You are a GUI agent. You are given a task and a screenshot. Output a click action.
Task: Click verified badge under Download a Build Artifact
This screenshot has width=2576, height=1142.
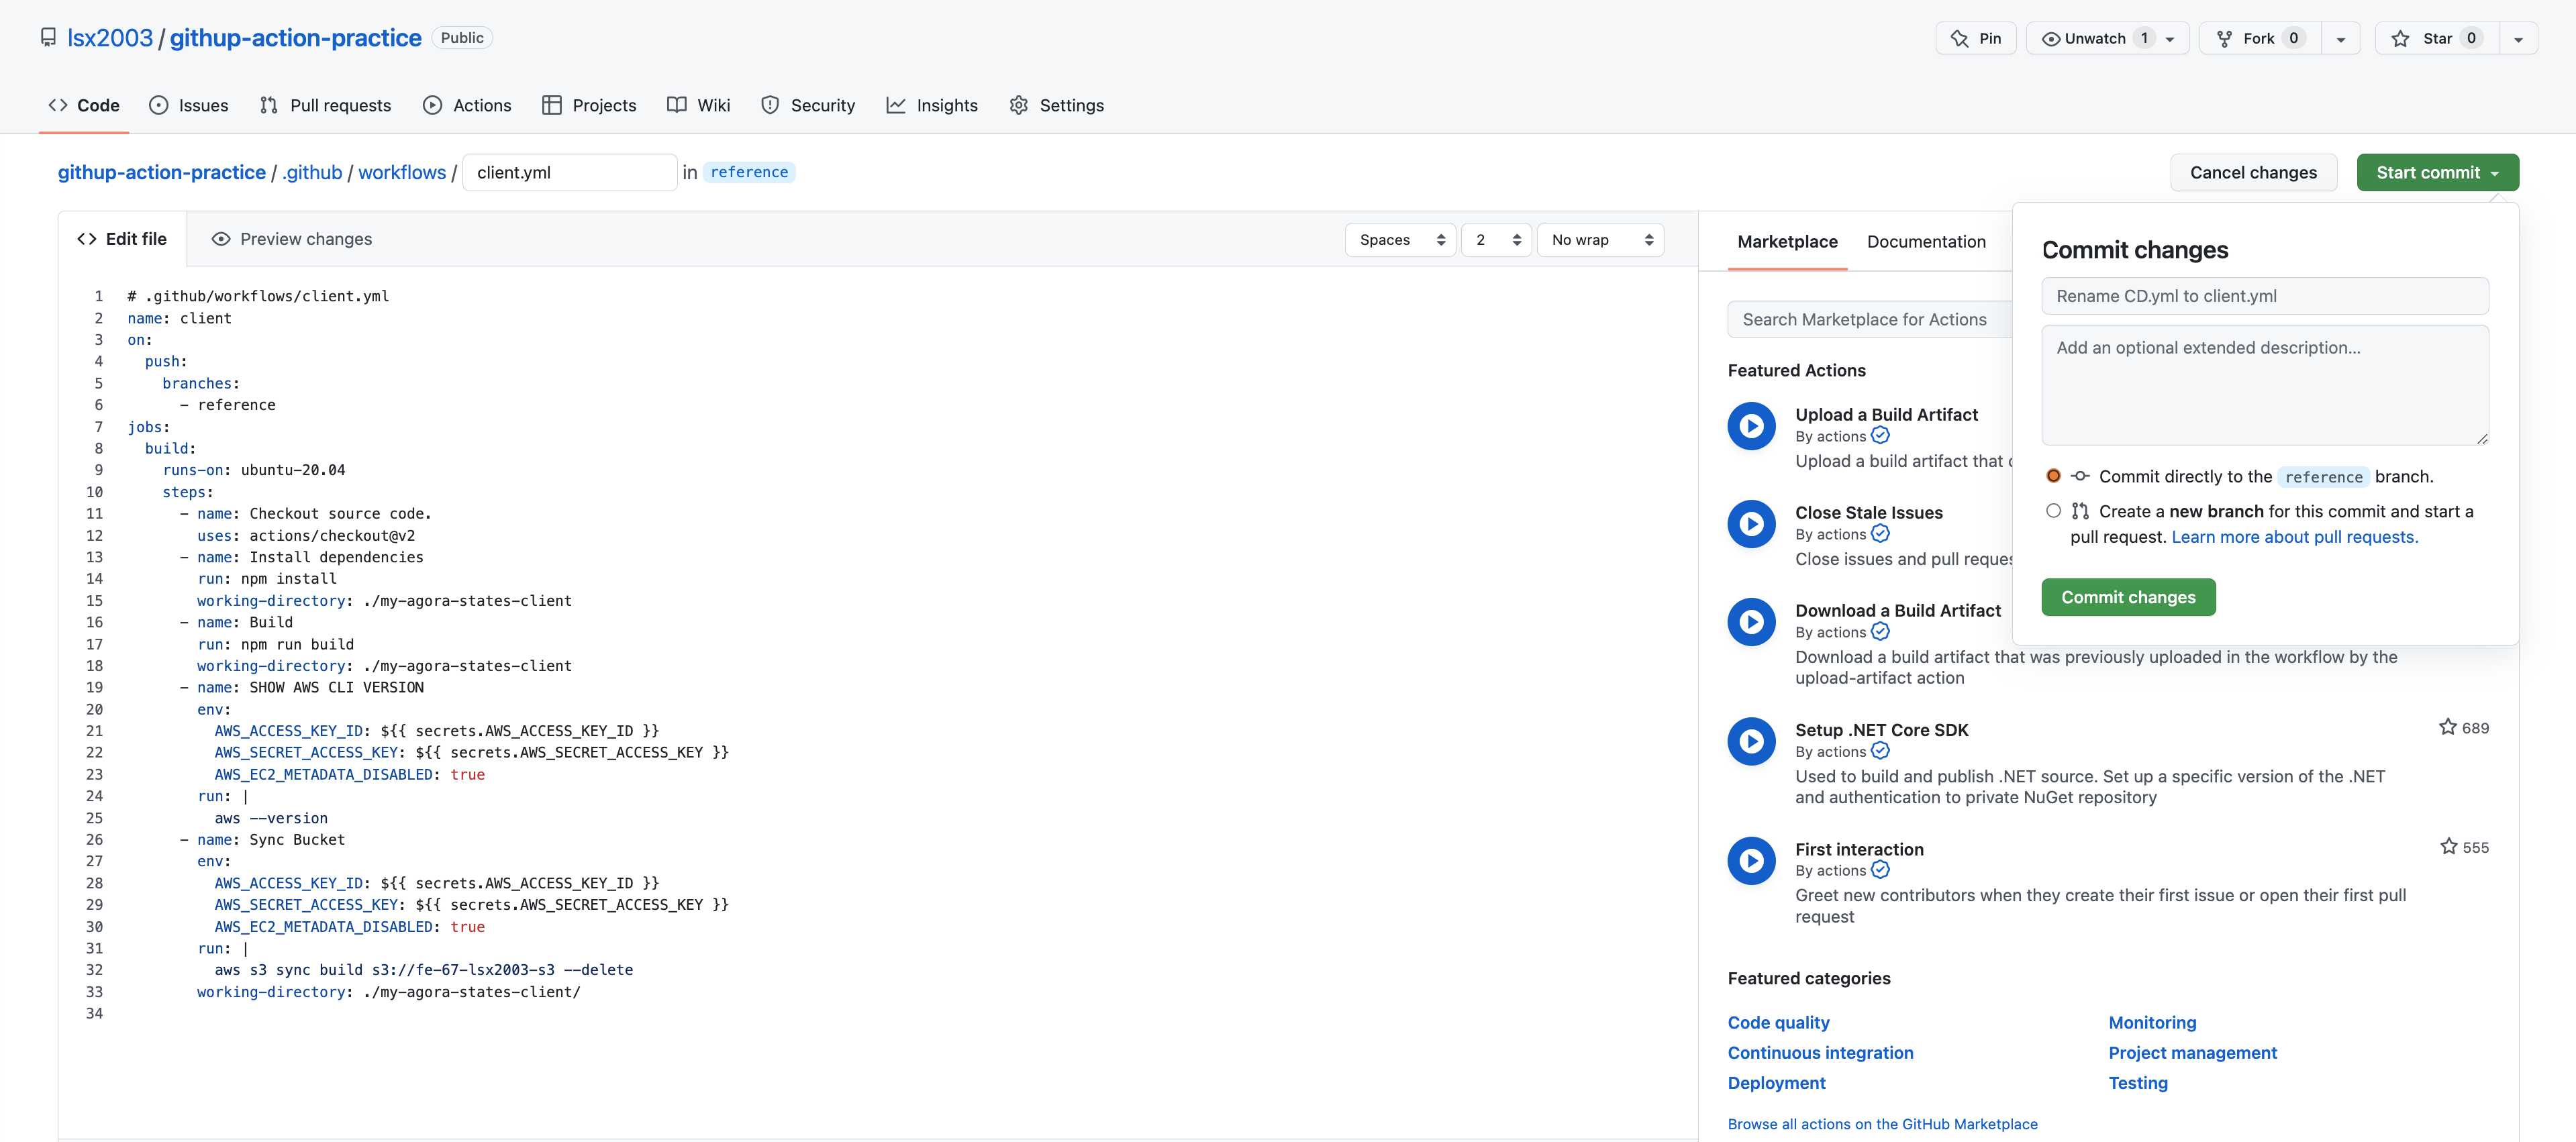pyautogui.click(x=1880, y=631)
